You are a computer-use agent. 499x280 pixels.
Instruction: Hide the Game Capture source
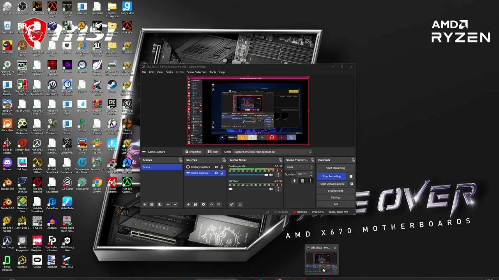pos(216,173)
